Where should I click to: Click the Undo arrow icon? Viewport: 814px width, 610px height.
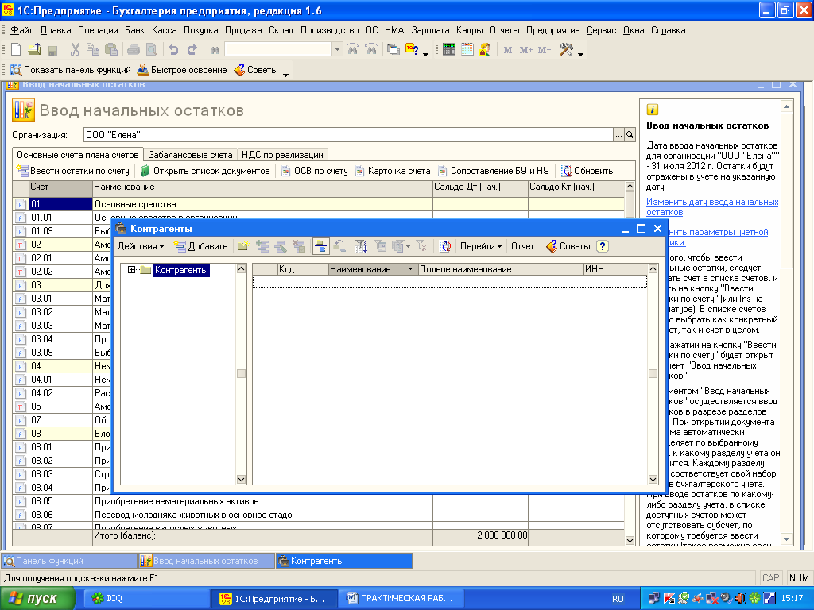pos(173,50)
